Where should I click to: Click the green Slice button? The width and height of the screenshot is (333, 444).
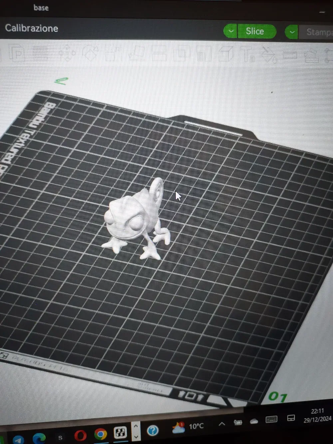257,31
